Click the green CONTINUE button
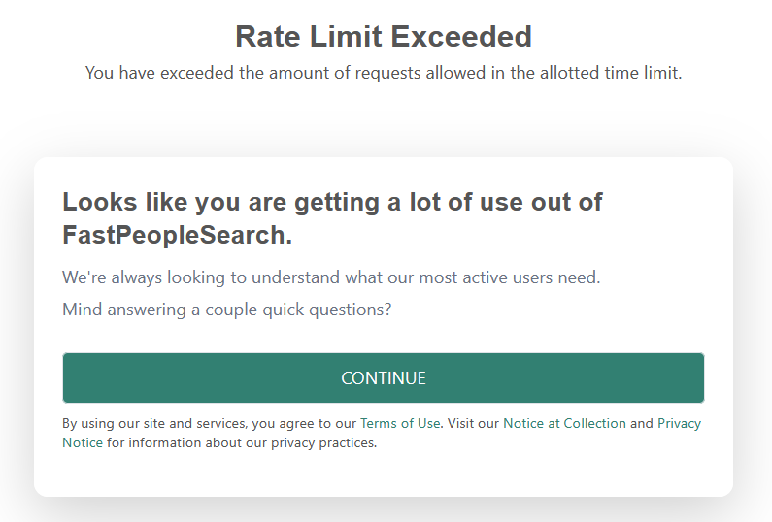The height and width of the screenshot is (522, 772). click(x=383, y=378)
